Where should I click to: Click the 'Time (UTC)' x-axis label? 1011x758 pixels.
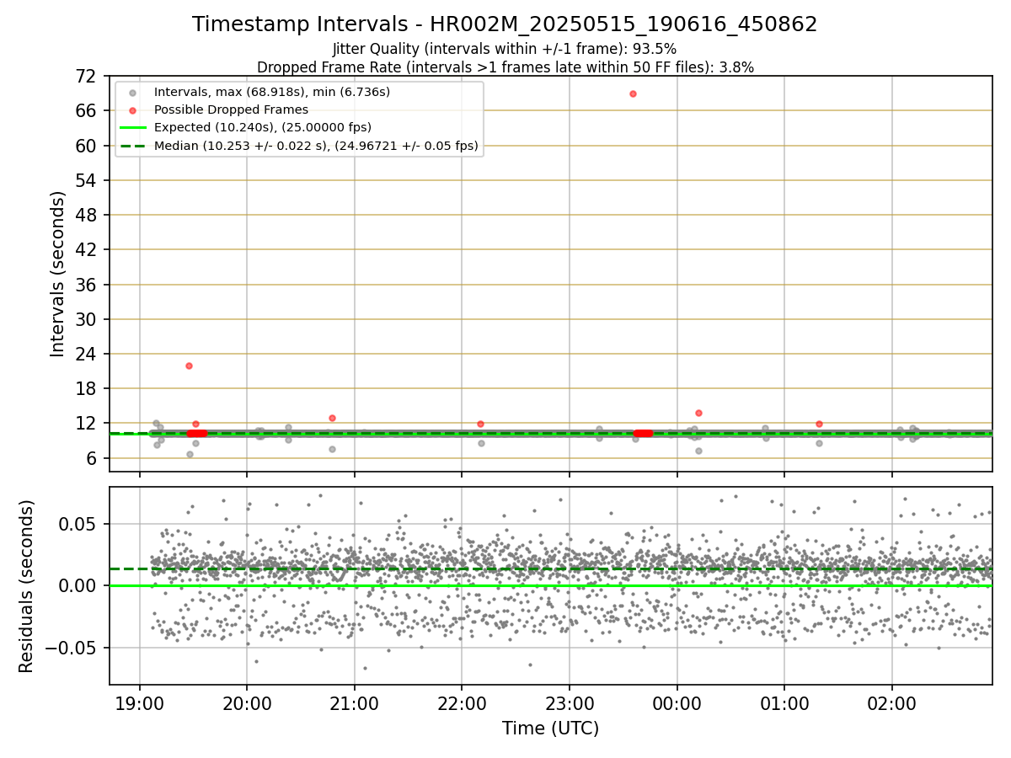tap(551, 729)
